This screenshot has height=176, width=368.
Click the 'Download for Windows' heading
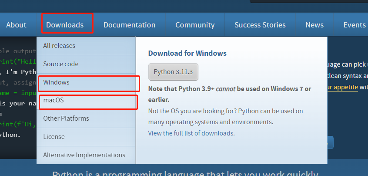pos(187,54)
